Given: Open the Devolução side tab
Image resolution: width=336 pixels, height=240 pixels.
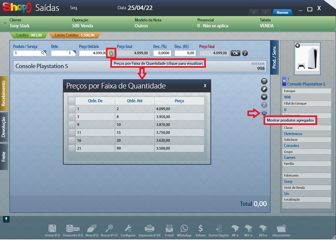Looking at the screenshot, I should click(4, 127).
